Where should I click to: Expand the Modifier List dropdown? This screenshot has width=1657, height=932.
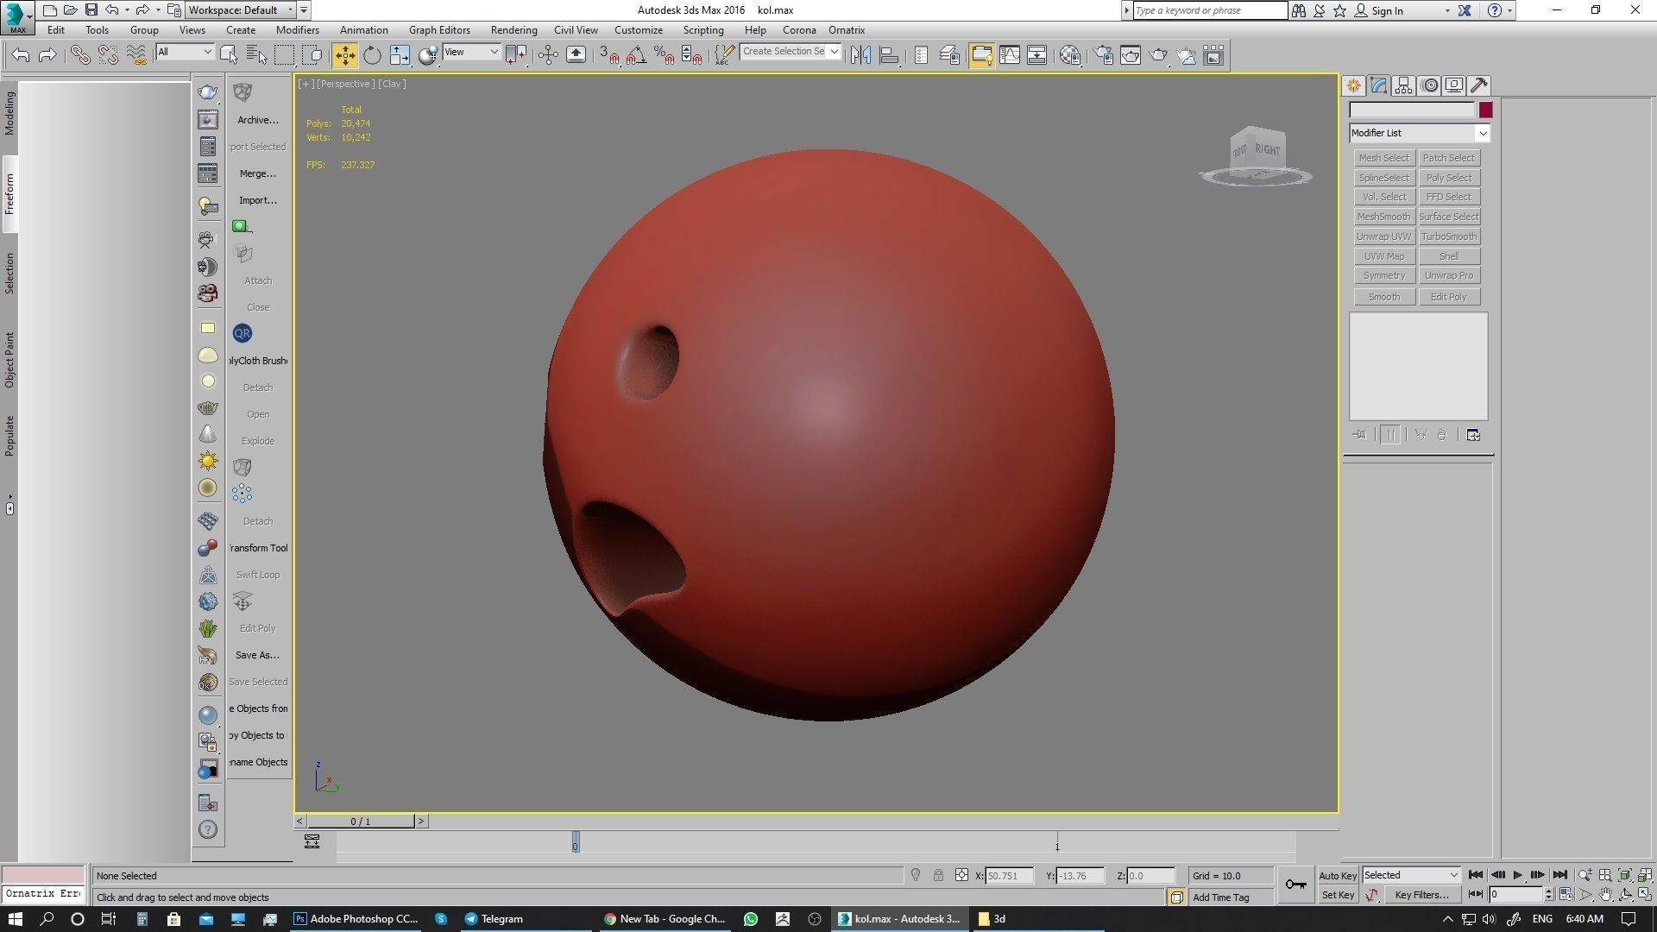[x=1420, y=133]
